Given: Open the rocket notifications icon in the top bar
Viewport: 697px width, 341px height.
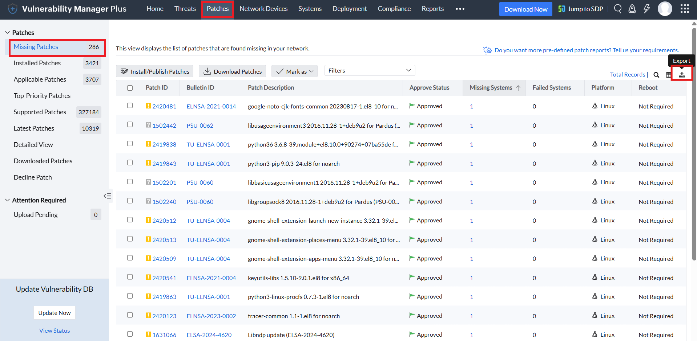Looking at the screenshot, I should (x=632, y=9).
